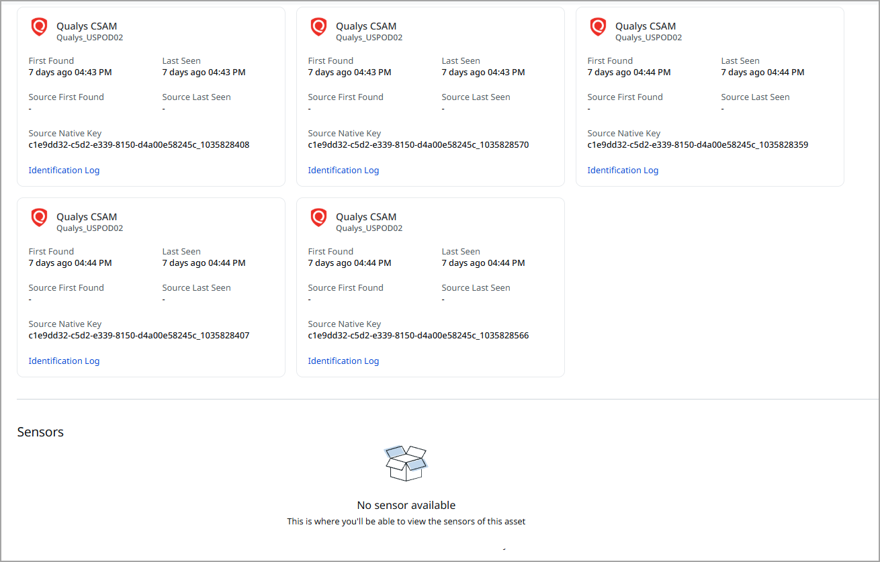This screenshot has width=880, height=562.
Task: Select source native key ending in 1035828408
Action: point(139,145)
